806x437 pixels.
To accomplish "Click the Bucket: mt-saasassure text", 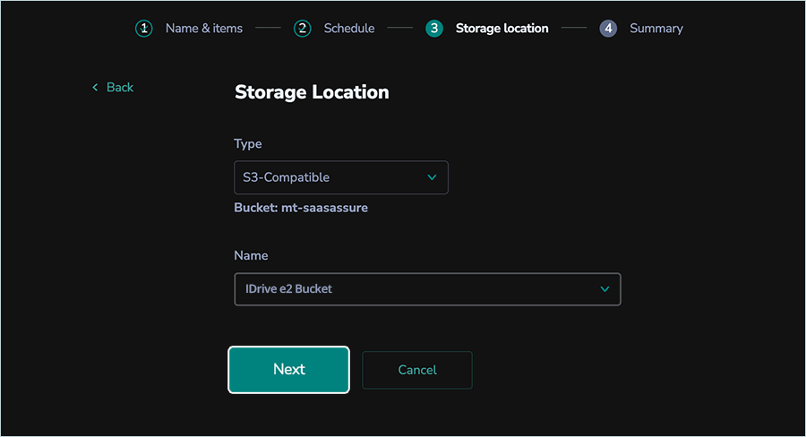I will (x=301, y=208).
